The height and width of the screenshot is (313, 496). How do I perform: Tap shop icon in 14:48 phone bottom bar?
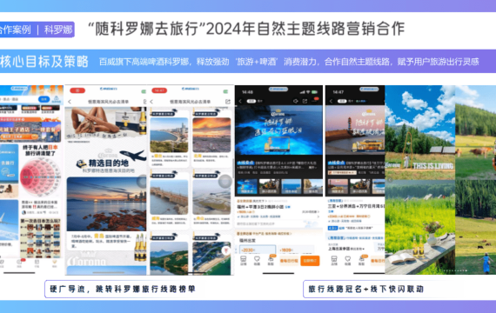click(x=244, y=261)
